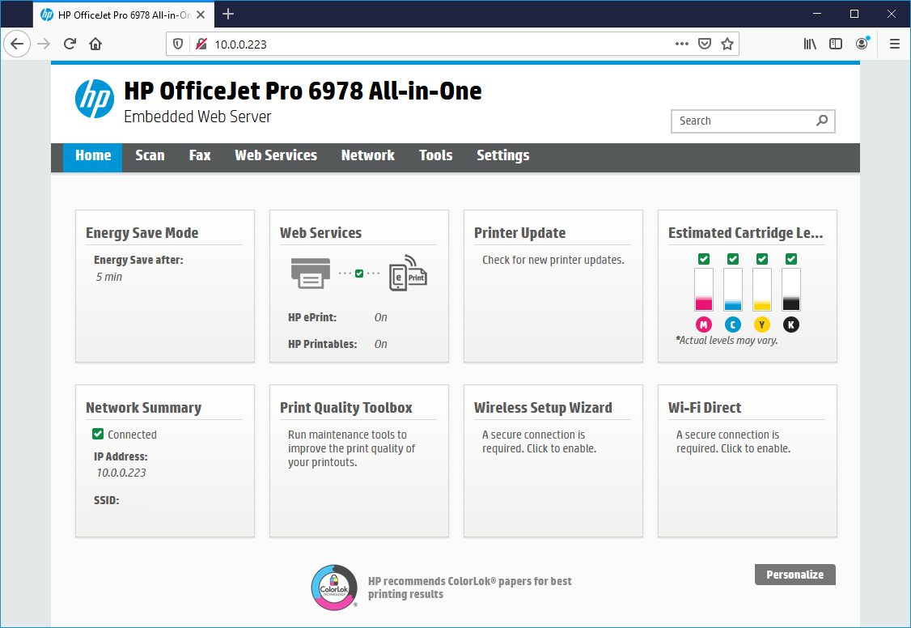Viewport: 911px width, 628px height.
Task: Click the tracking protection shield icon
Action: (178, 45)
